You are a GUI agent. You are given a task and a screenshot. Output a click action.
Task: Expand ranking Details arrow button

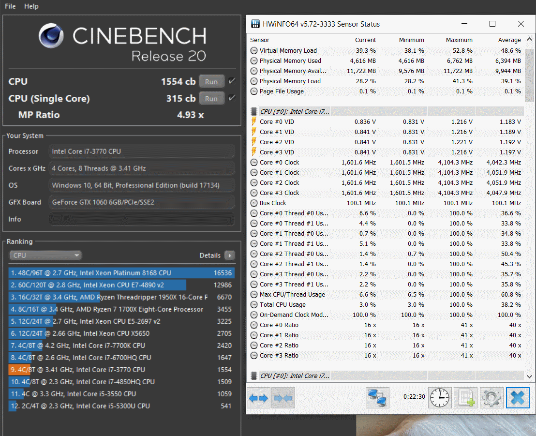coord(230,256)
